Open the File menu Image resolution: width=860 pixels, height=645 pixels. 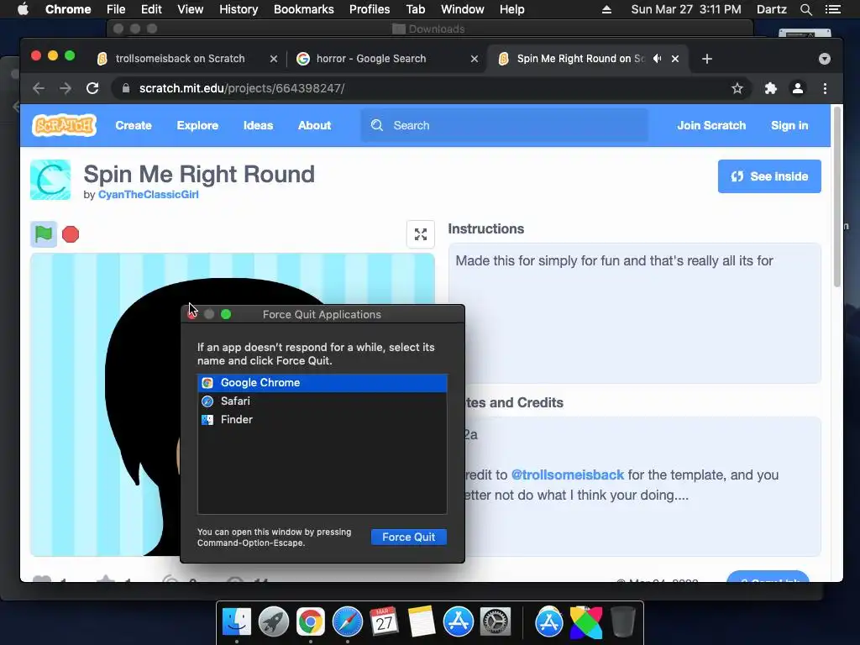[x=116, y=9]
